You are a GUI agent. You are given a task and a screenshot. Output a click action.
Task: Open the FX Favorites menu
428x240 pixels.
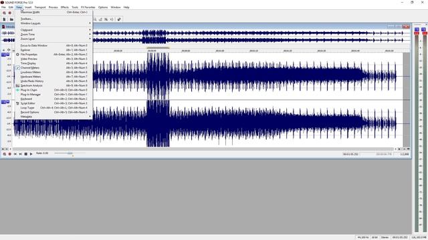click(88, 7)
